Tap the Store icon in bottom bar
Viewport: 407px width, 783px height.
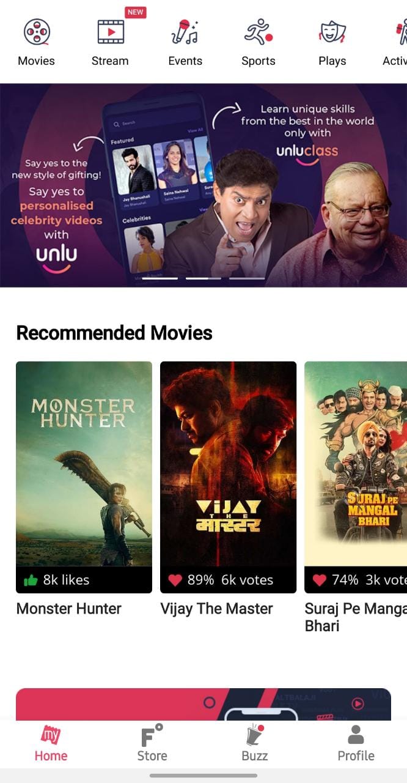click(152, 735)
